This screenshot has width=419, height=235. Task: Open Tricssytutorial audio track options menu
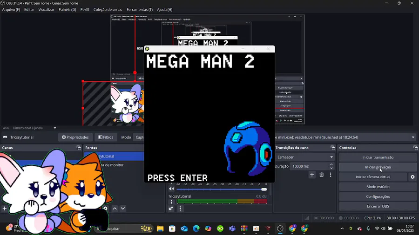point(171,202)
